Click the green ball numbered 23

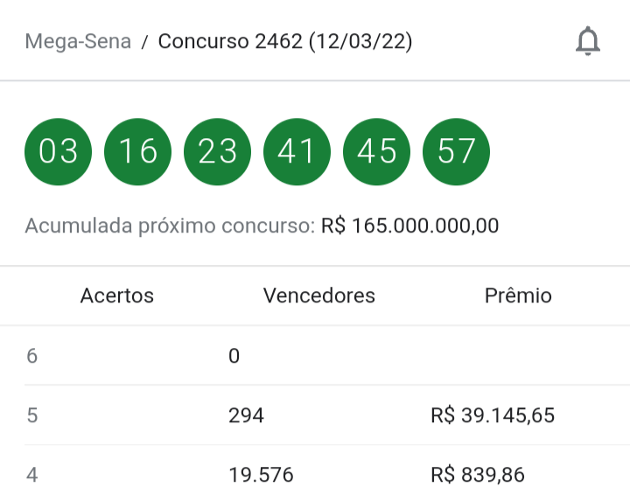pos(217,152)
